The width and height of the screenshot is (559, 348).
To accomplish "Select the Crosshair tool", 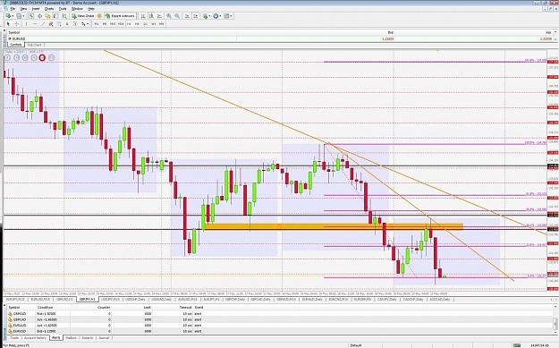I will 16,24.
